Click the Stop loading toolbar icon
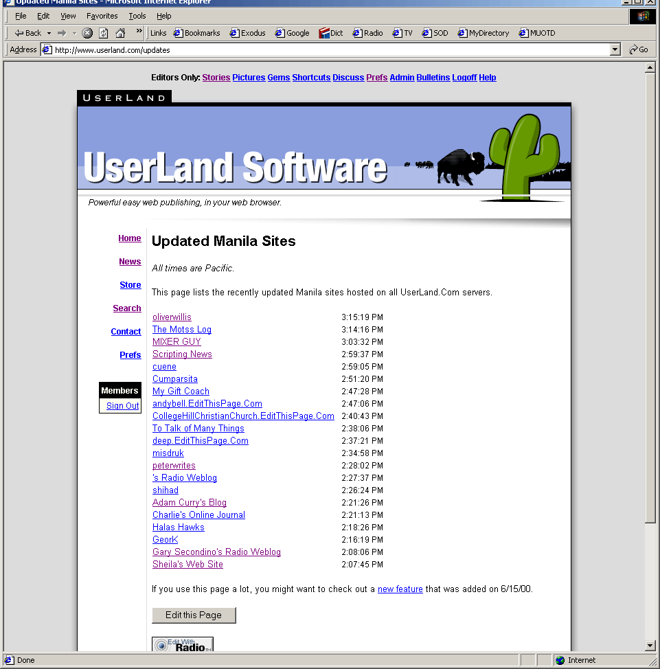Viewport: 660px width, 669px height. (87, 33)
